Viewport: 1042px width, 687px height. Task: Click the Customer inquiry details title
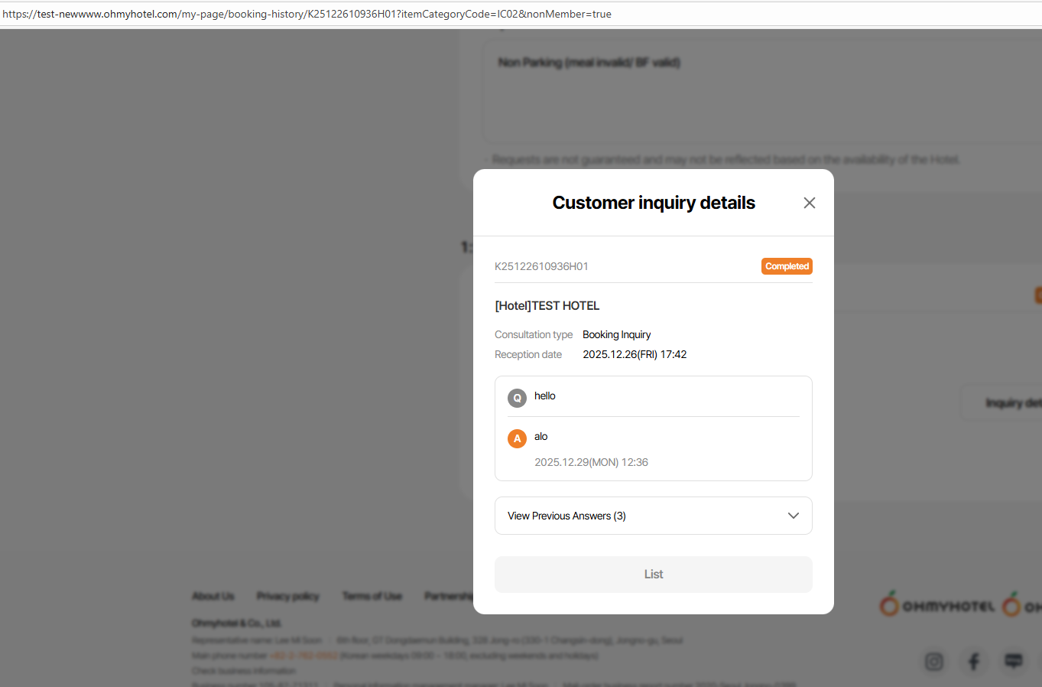pyautogui.click(x=654, y=203)
